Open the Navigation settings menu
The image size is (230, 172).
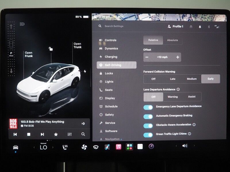111,139
